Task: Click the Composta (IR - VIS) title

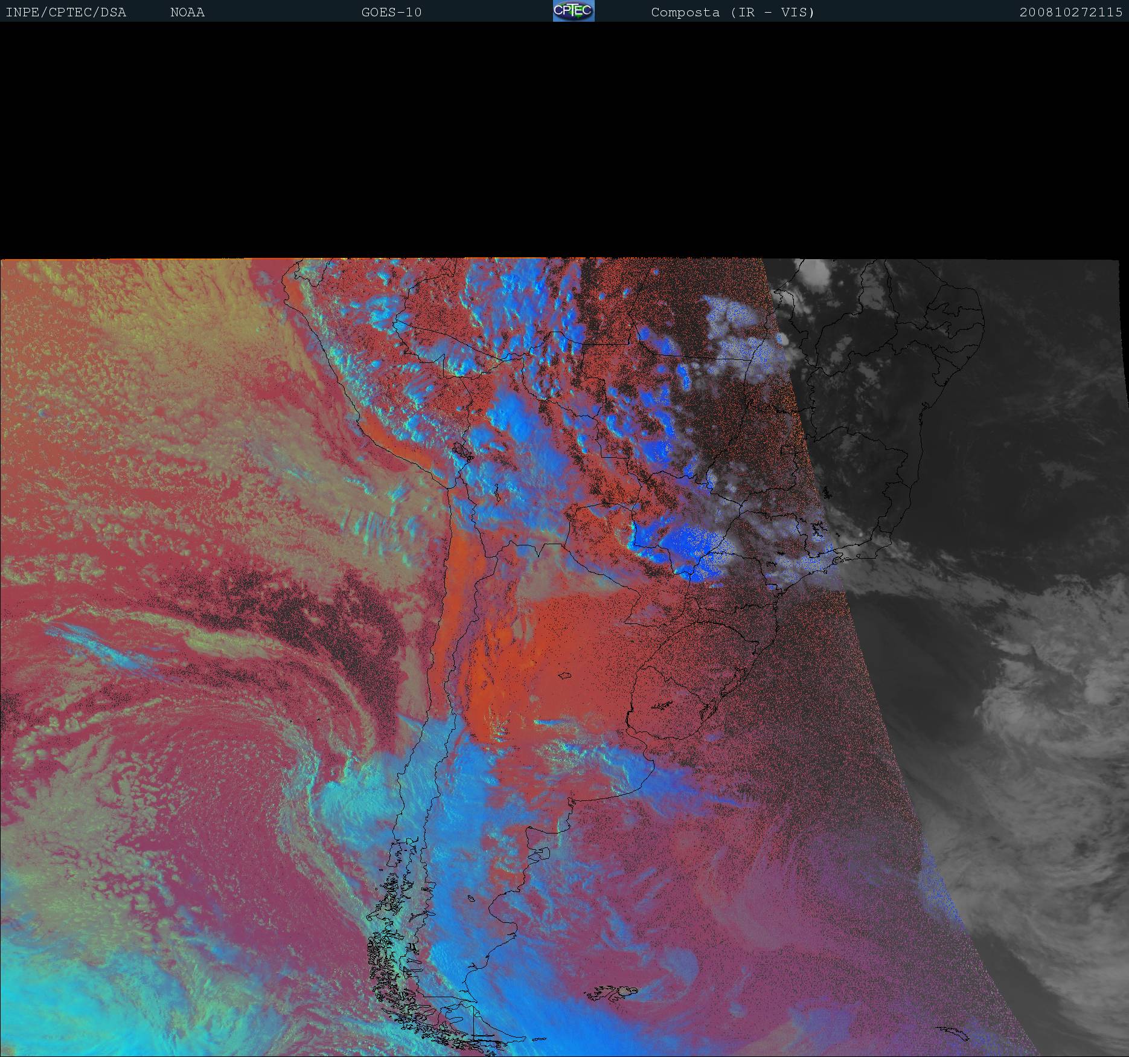Action: (x=732, y=12)
